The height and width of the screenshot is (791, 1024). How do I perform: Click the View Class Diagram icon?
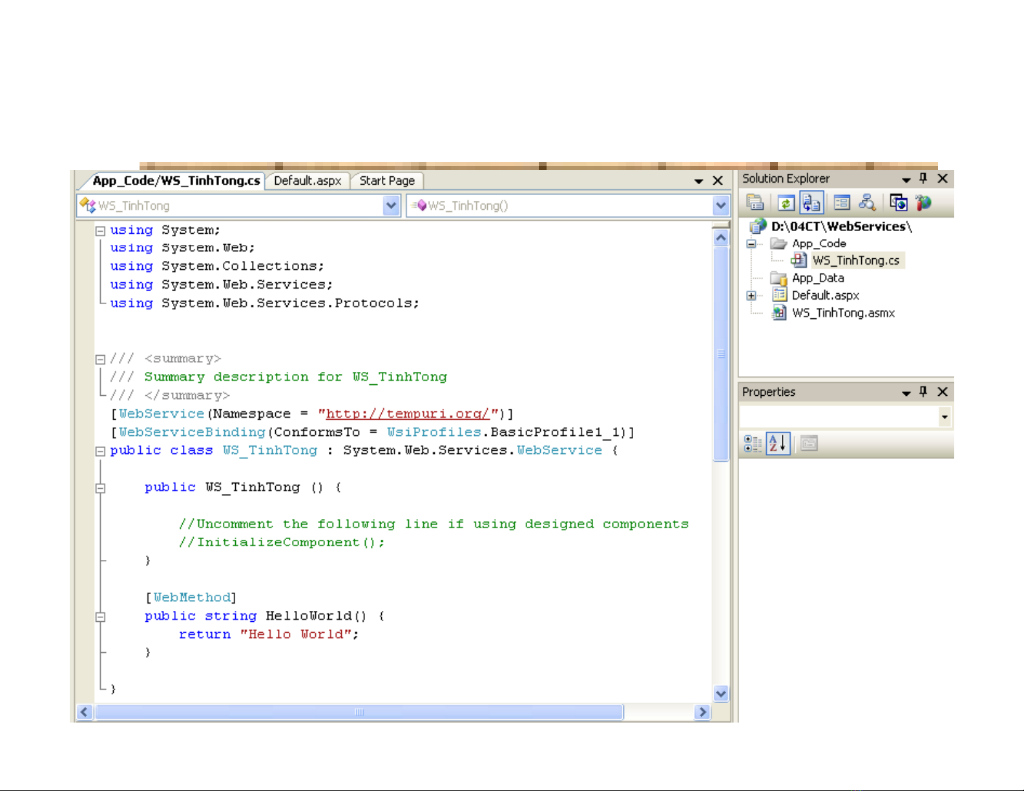click(x=867, y=203)
